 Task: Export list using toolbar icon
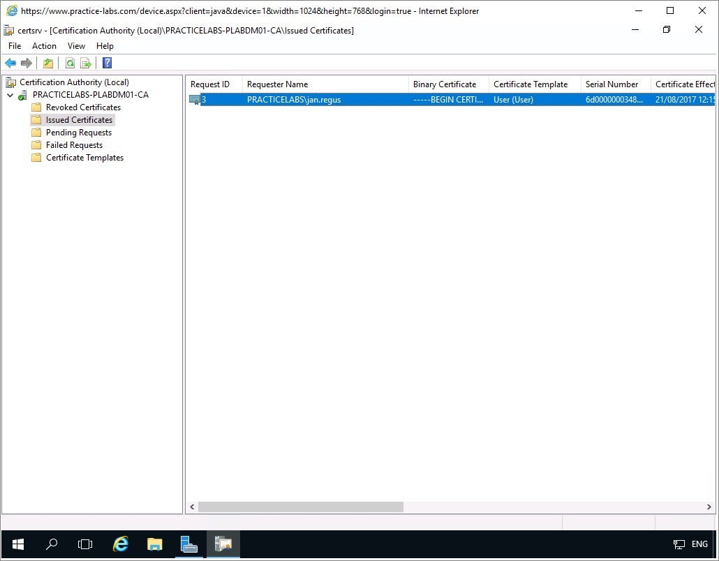(86, 63)
